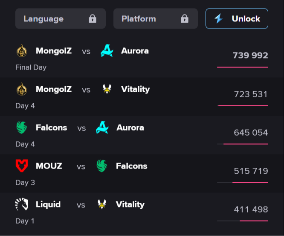Click Aurora name in Falcons vs Aurora match
Viewport: 284px width, 236px height.
(x=130, y=128)
